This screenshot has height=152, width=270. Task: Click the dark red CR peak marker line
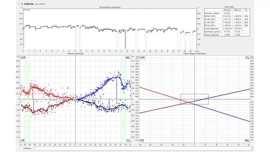34,106
